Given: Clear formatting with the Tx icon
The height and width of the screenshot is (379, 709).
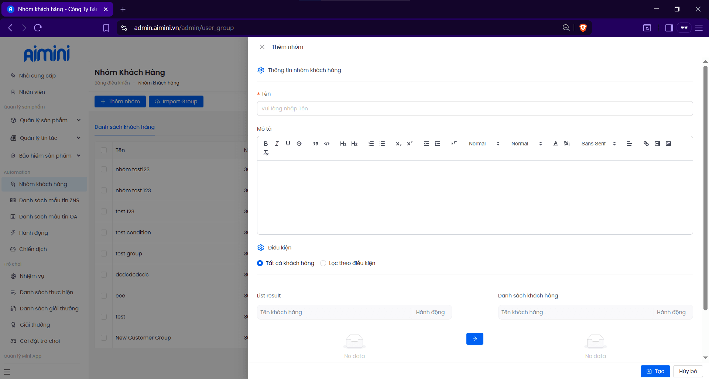Looking at the screenshot, I should point(266,153).
